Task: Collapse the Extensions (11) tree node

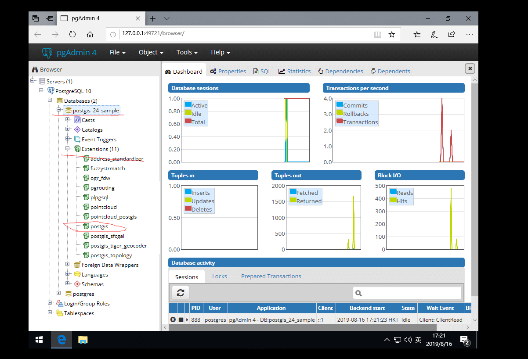Action: point(68,149)
